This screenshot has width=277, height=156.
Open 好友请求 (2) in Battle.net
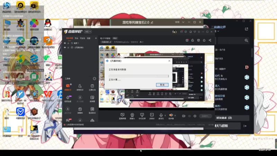point(232,118)
